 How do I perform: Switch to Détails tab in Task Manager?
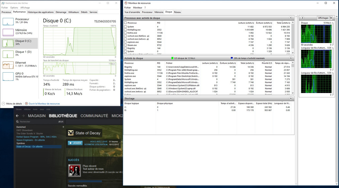coord(84,12)
